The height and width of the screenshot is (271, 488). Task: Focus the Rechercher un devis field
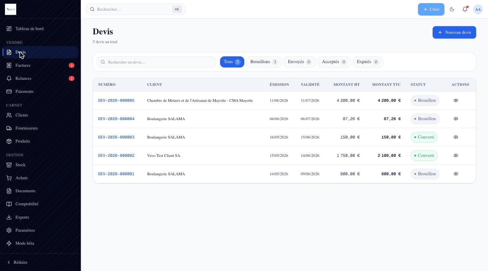tap(157, 62)
